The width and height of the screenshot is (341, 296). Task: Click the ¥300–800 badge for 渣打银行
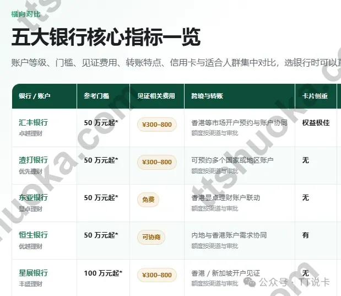coord(157,162)
